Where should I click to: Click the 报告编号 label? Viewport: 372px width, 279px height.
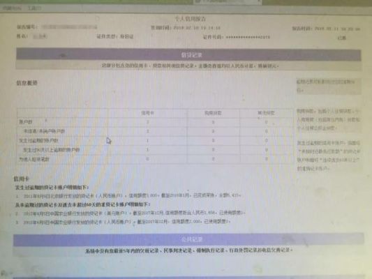27,27
